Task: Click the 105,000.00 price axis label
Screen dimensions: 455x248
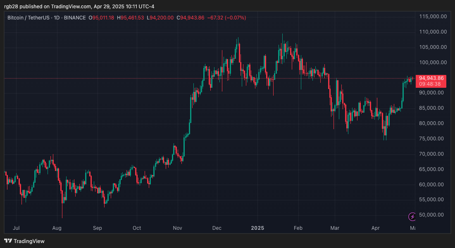Action: pos(433,47)
